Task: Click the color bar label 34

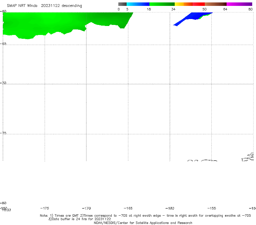Action: pos(173,9)
